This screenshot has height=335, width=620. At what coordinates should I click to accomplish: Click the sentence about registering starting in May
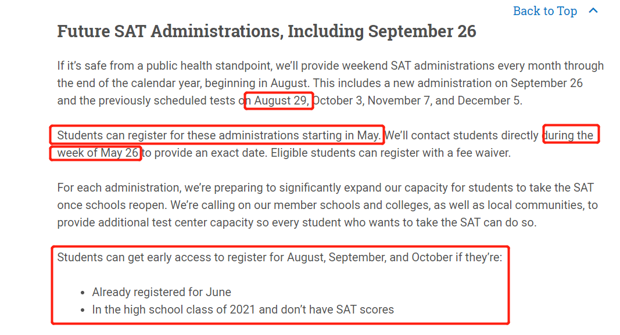pyautogui.click(x=218, y=135)
